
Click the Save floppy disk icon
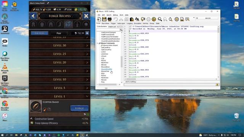[104, 19]
